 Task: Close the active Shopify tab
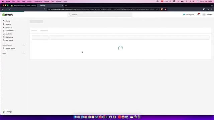(62, 6)
